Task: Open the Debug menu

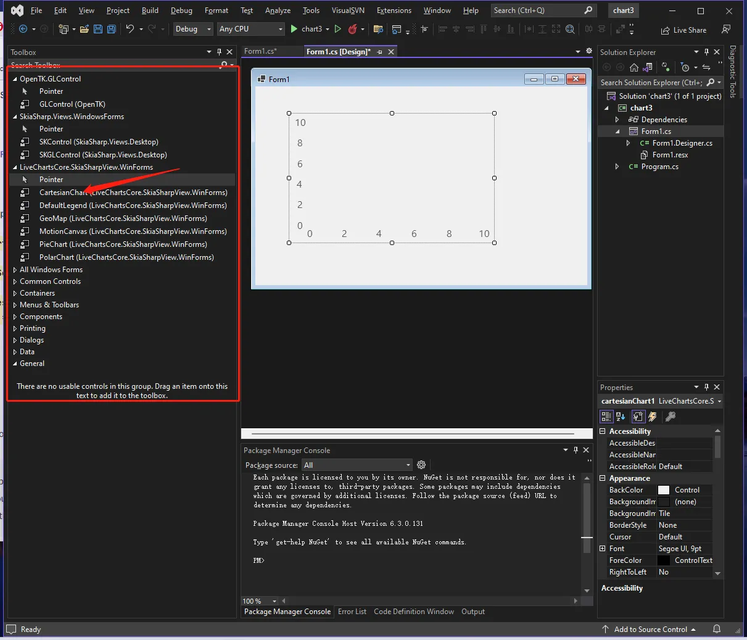Action: 181,10
